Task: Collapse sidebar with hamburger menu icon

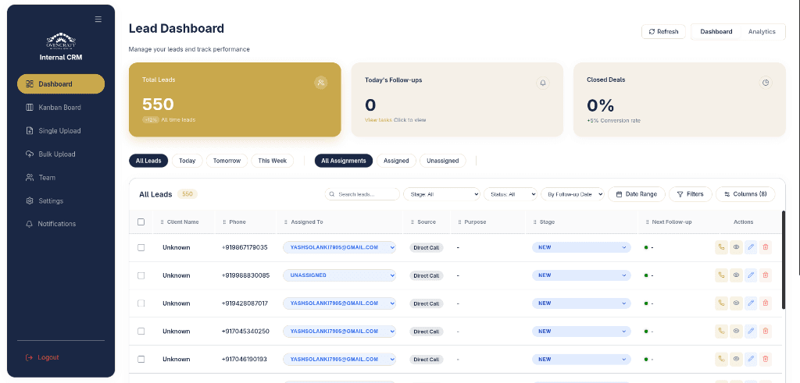Action: click(98, 20)
